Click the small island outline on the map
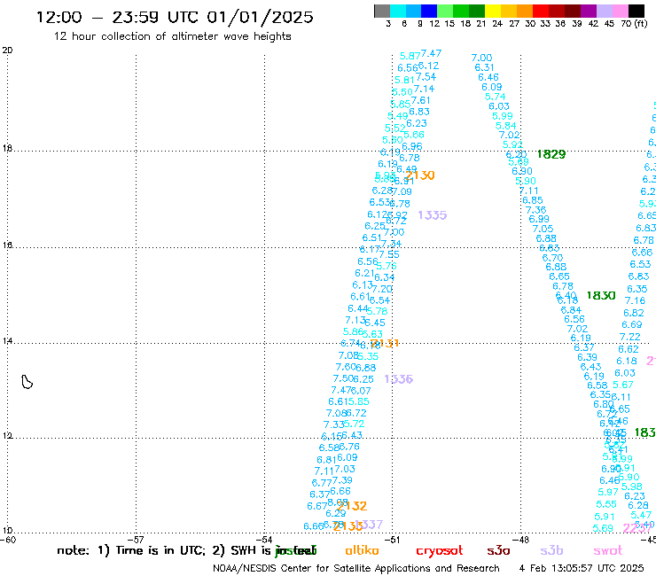 (27, 382)
